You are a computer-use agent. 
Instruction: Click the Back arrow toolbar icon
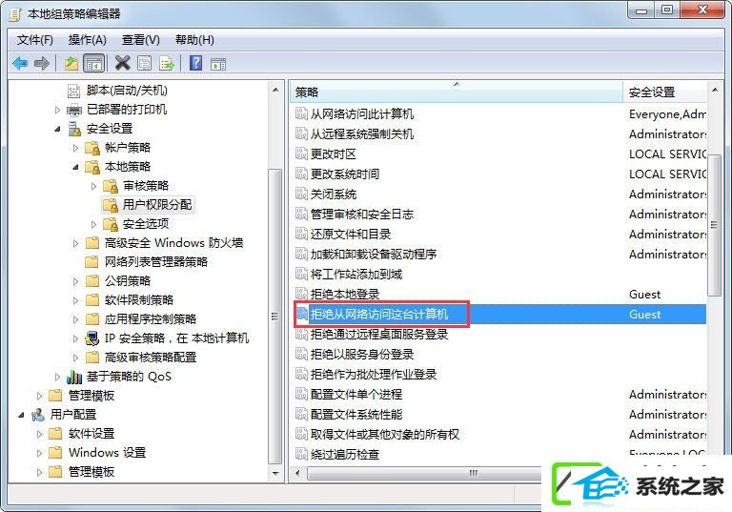(20, 63)
